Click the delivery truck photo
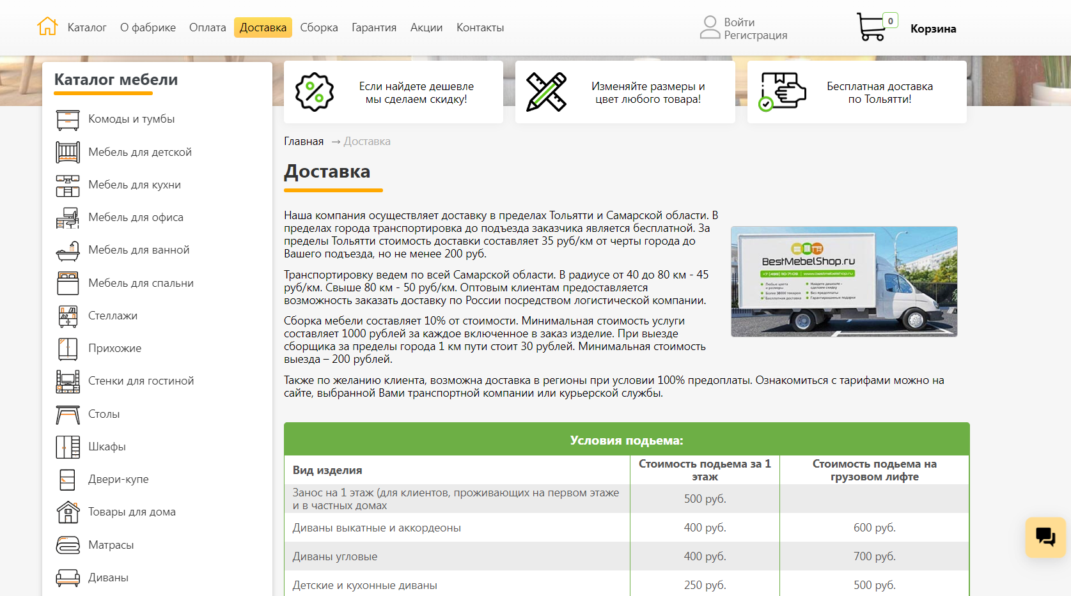1071x596 pixels. click(844, 282)
